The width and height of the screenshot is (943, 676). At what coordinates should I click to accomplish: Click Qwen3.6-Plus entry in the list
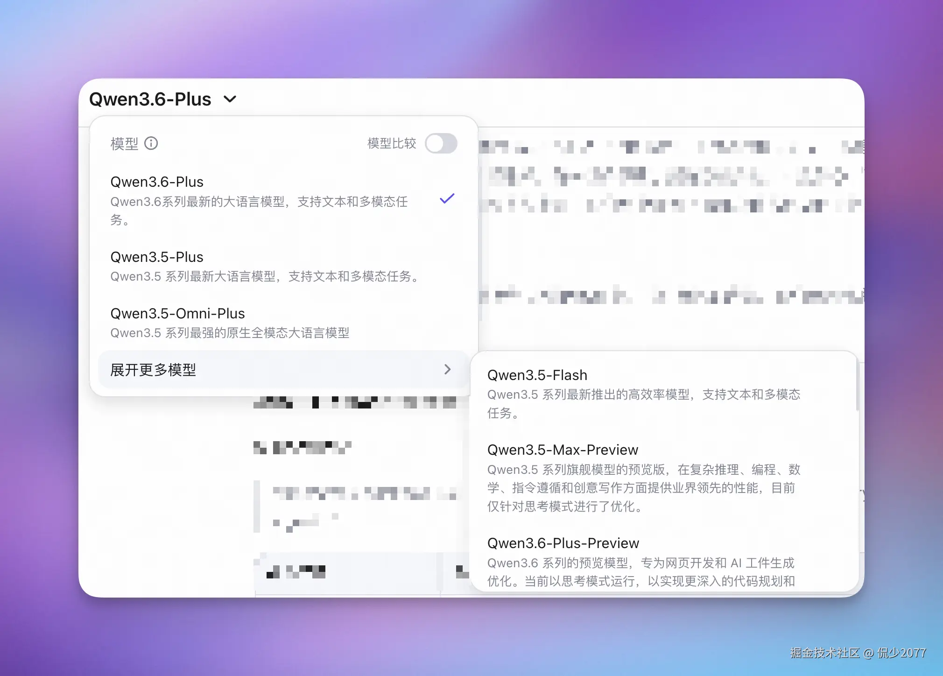click(156, 182)
